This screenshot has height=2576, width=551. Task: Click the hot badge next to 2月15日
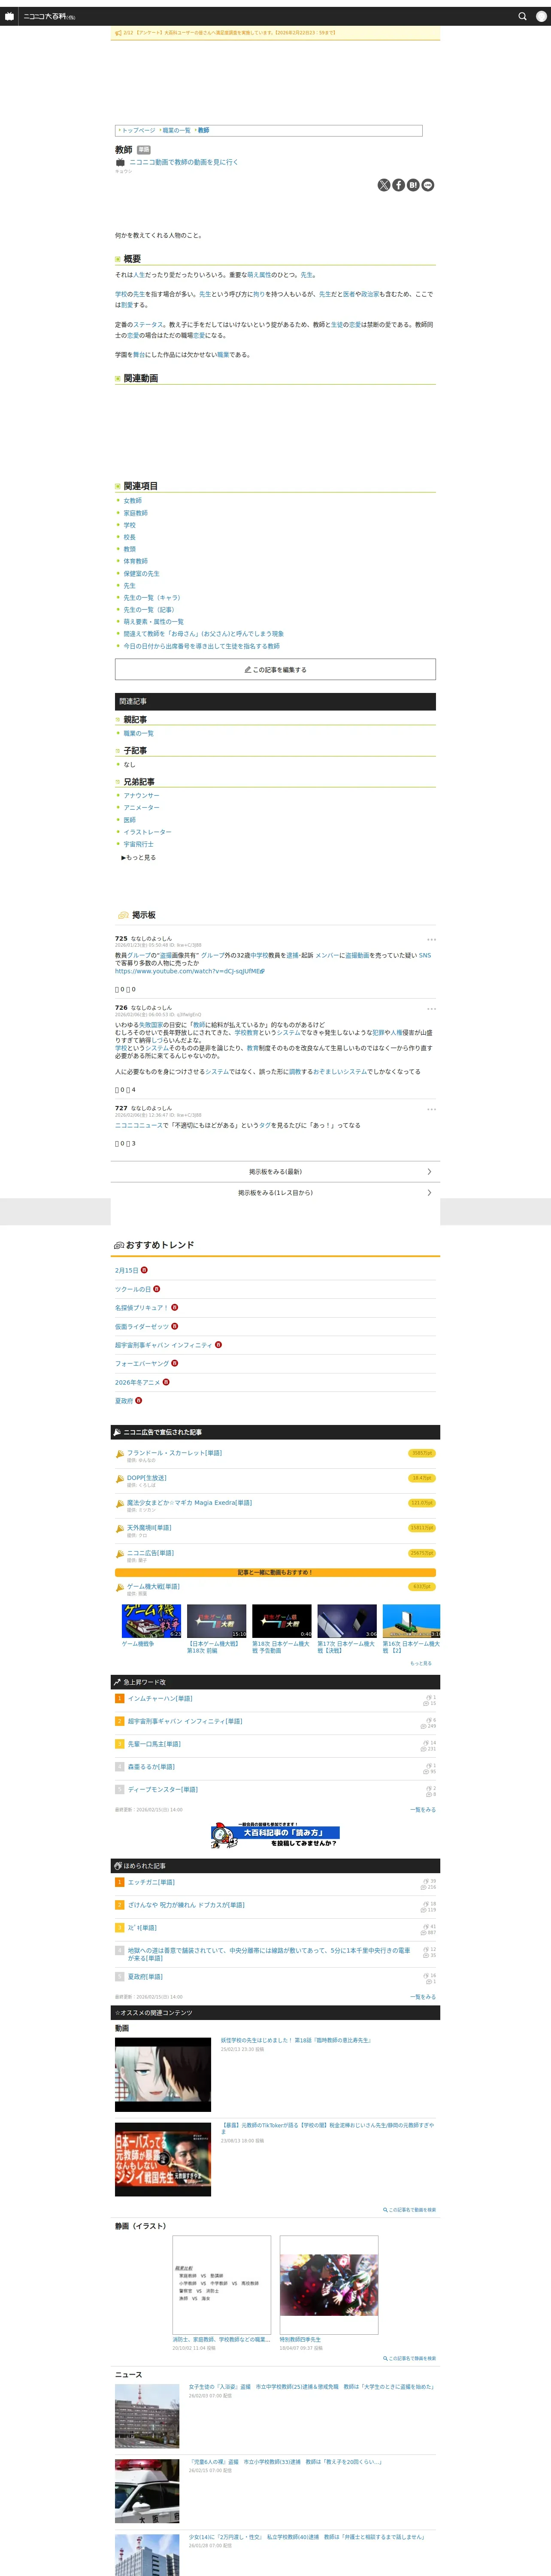coord(144,1270)
